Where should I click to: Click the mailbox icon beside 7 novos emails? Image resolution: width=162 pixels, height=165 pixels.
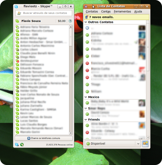(87, 17)
